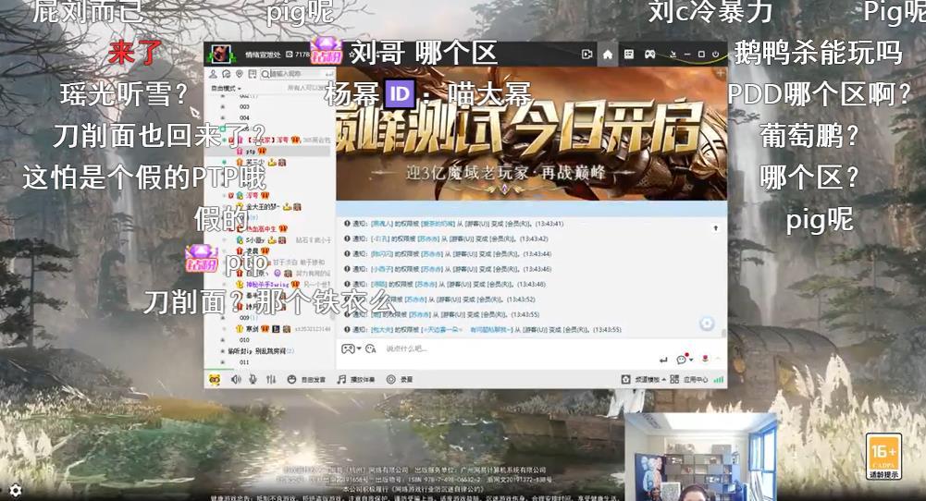926x501 pixels.
Task: Open the user profile icon above channel list
Action: coord(213,74)
